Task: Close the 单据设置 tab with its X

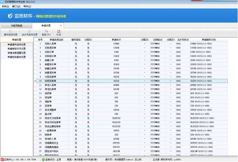Action: coord(61,25)
